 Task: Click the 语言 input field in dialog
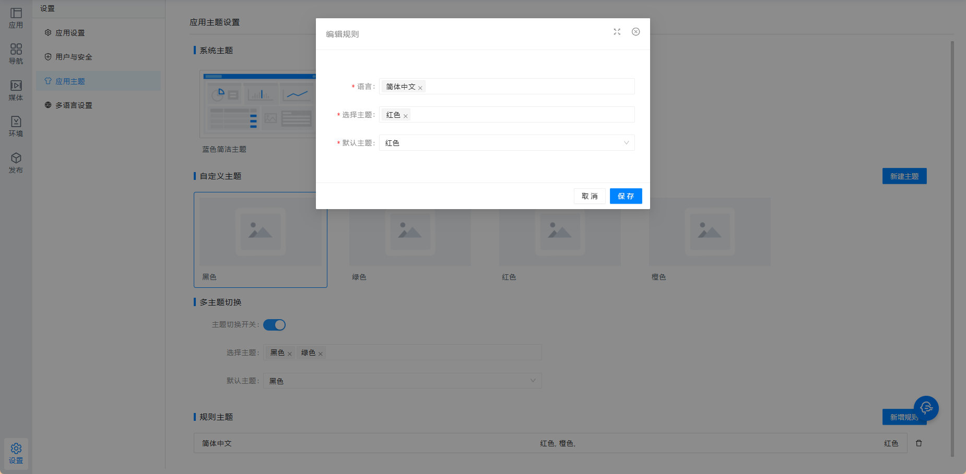click(506, 87)
